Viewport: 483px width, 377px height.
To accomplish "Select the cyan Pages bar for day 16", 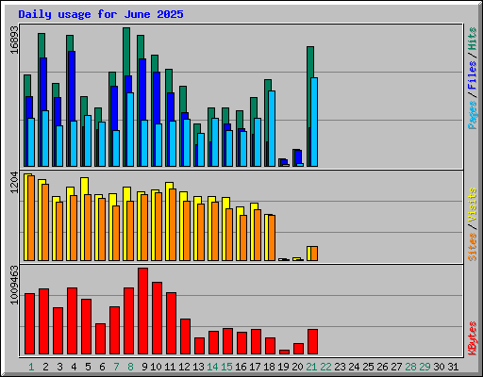I will point(243,149).
